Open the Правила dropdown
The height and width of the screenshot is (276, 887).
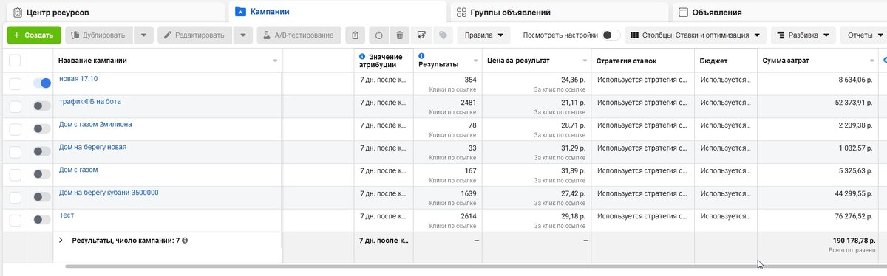[484, 35]
